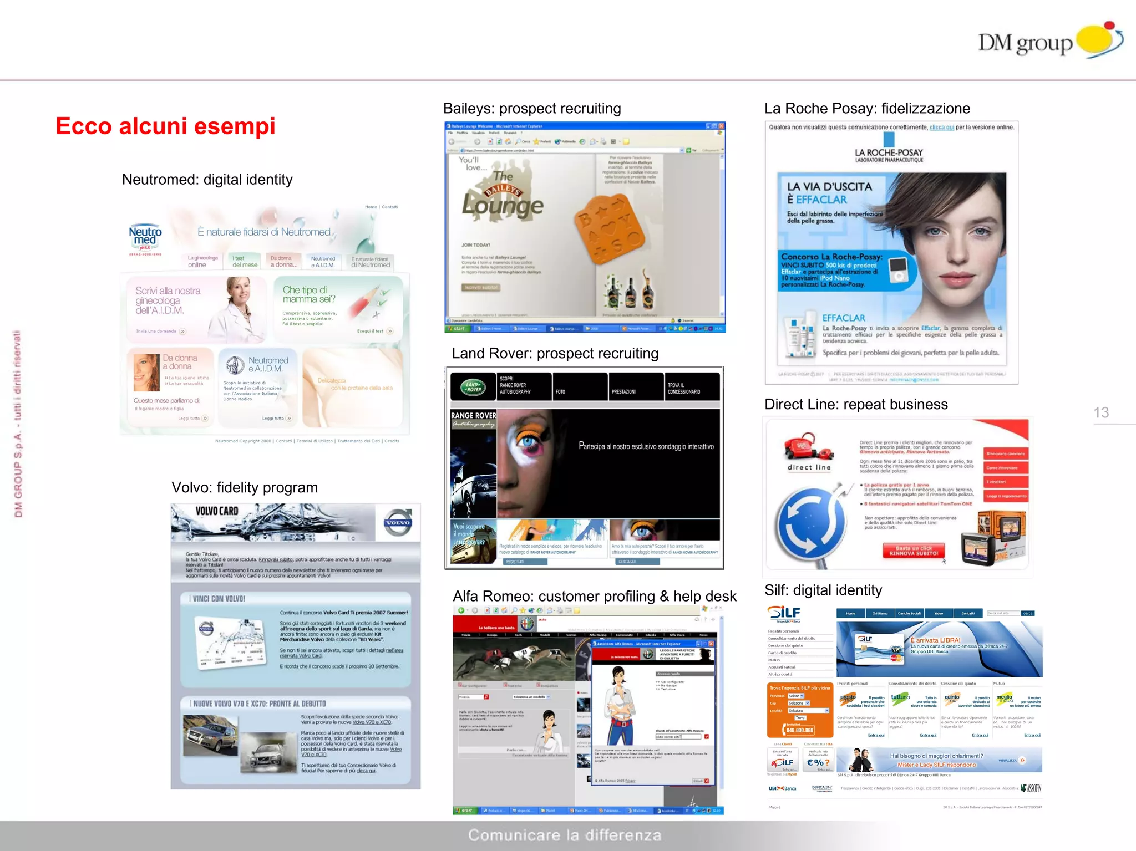The height and width of the screenshot is (851, 1136).
Task: Click 'Carta di credito' in SILF left menu
Action: (783, 653)
